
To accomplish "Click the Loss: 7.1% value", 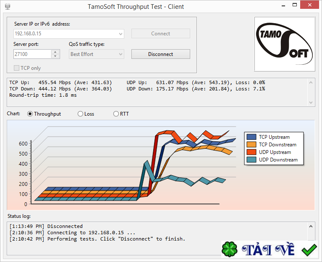I will pos(250,89).
